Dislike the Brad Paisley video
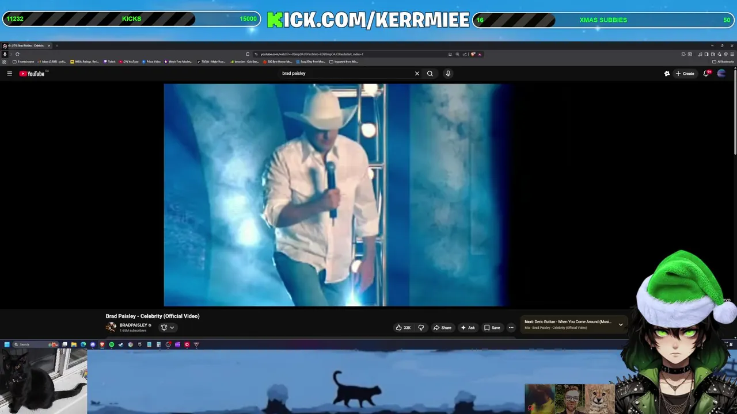Viewport: 737px width, 414px height. [x=421, y=328]
